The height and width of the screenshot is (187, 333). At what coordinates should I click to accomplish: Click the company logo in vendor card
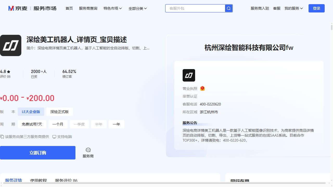[x=189, y=75]
